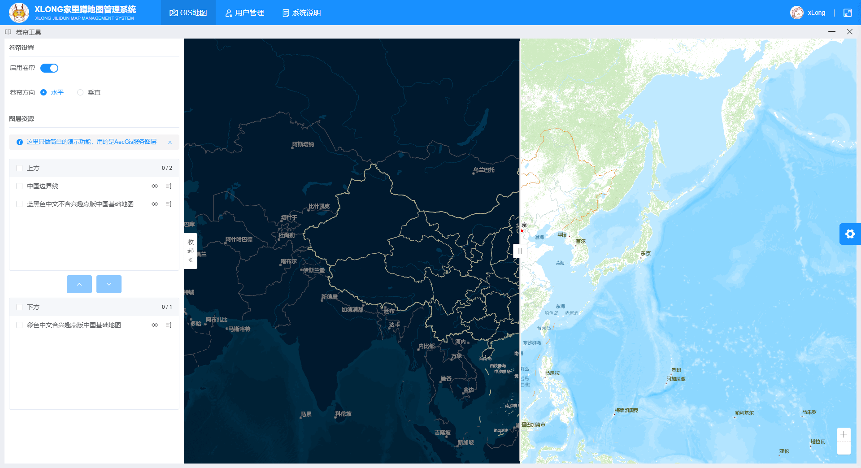Click the 0 / 1 count label
861x468 pixels.
(167, 307)
